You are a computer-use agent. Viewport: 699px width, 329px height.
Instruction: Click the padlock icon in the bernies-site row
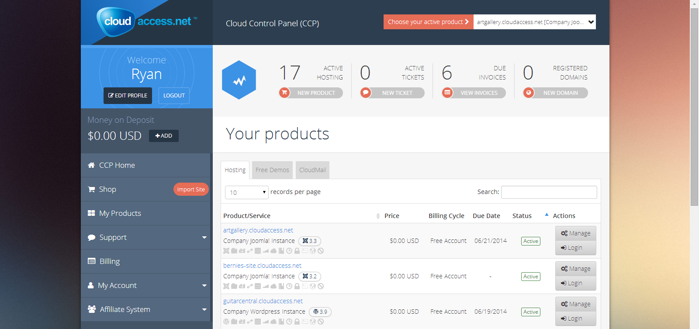(297, 286)
